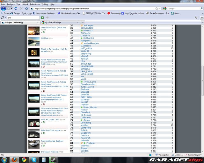Open the BMW E46 330i maxar video thumbnail
The height and width of the screenshot is (163, 204).
pyautogui.click(x=34, y=133)
